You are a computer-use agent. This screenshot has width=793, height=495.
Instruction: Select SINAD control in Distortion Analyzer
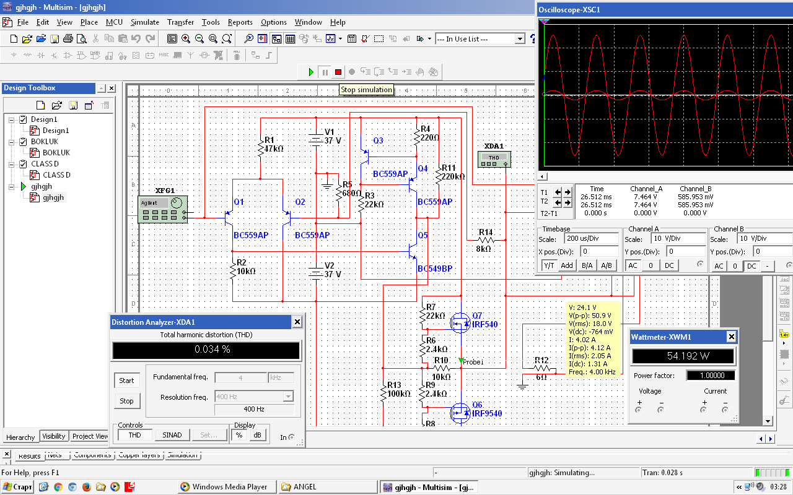click(x=172, y=435)
